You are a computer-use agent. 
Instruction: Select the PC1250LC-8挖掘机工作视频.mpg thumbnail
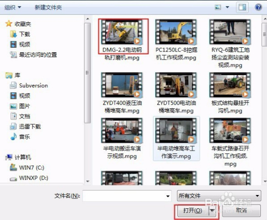[176, 32]
